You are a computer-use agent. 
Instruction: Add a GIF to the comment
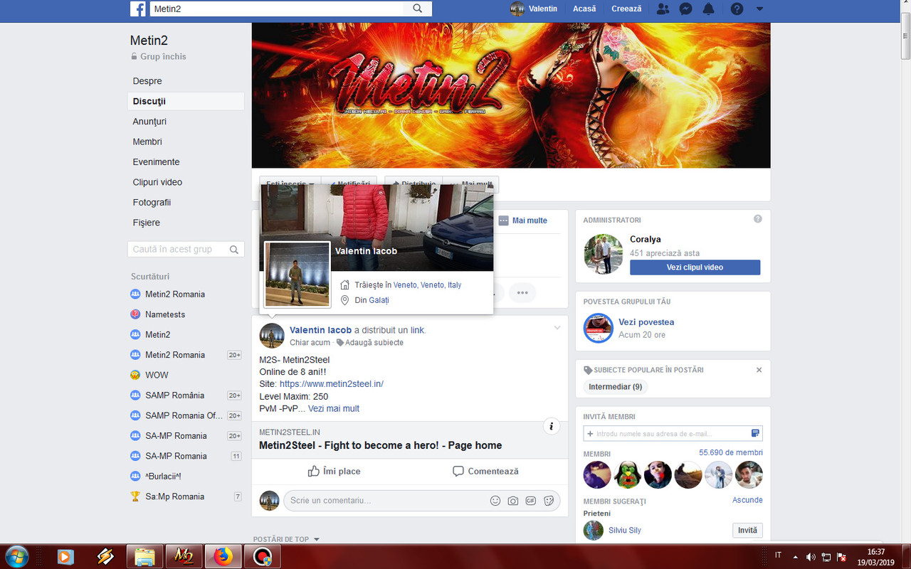point(531,501)
